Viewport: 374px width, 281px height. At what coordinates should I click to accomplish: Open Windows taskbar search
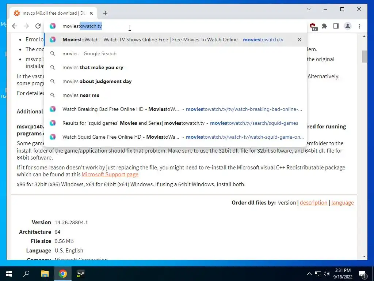point(26,274)
